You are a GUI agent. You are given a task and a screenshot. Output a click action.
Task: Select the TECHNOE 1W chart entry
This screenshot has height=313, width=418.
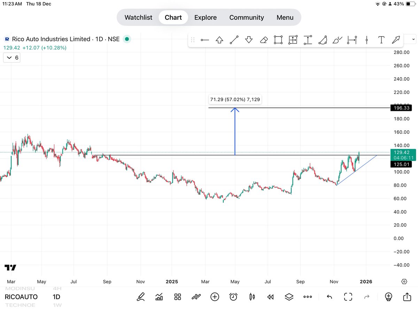33,305
